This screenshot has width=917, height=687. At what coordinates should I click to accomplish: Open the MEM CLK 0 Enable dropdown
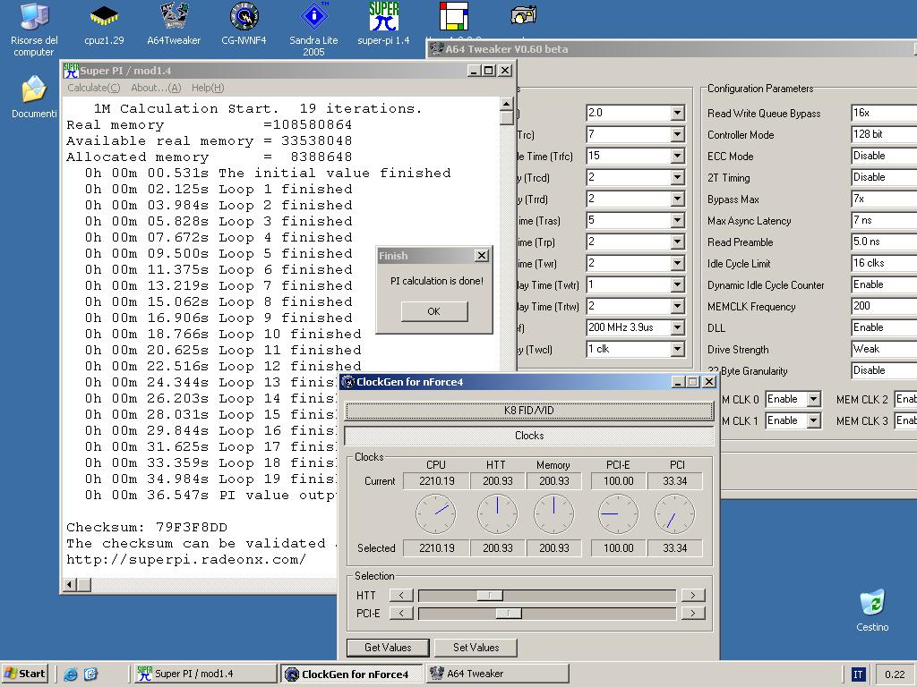tap(813, 399)
